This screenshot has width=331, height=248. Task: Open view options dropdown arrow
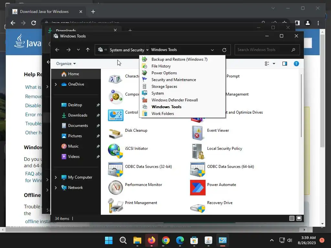tap(274, 64)
